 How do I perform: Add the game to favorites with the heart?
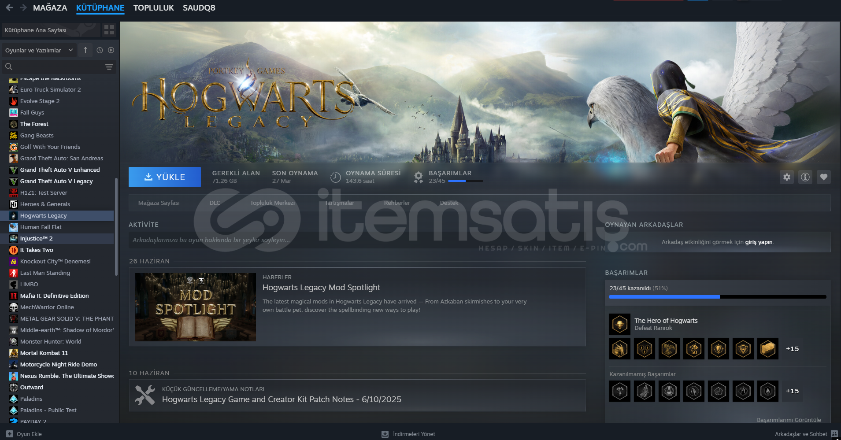point(824,177)
